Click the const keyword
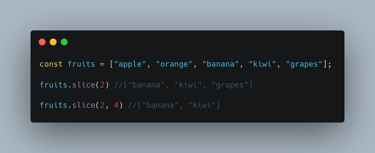This screenshot has height=153, width=375. (51, 64)
